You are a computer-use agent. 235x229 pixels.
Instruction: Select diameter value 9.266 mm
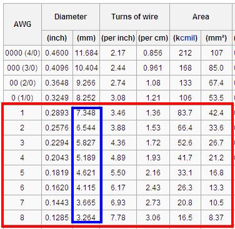(86, 83)
